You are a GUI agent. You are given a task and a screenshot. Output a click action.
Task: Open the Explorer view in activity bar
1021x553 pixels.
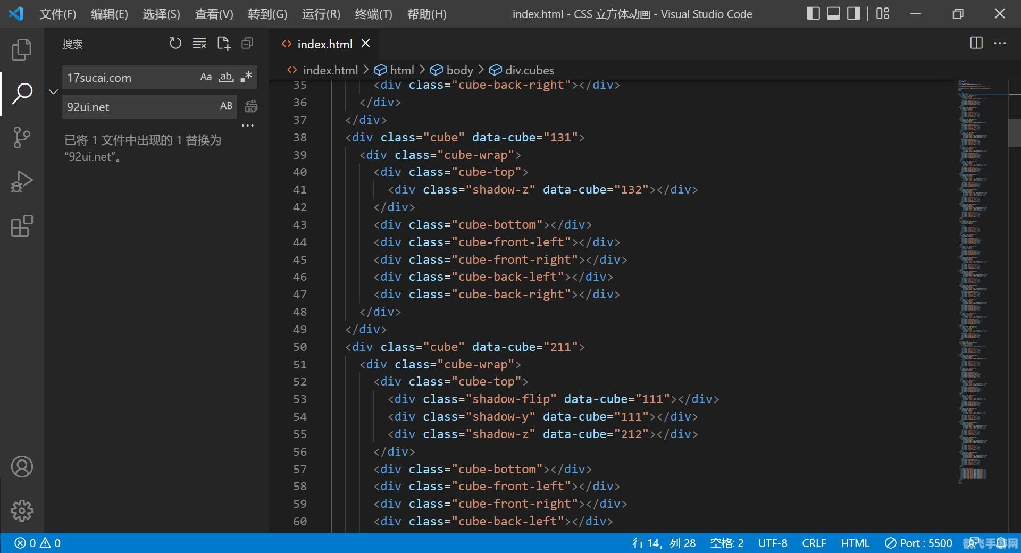click(x=22, y=49)
